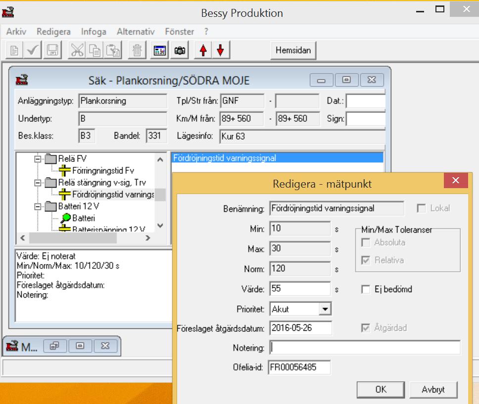Maximize the Säk Plankorsning child window
The height and width of the screenshot is (404, 479).
click(346, 80)
